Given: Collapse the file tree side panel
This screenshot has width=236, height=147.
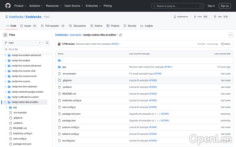Looking at the screenshot, I should point(5,35).
